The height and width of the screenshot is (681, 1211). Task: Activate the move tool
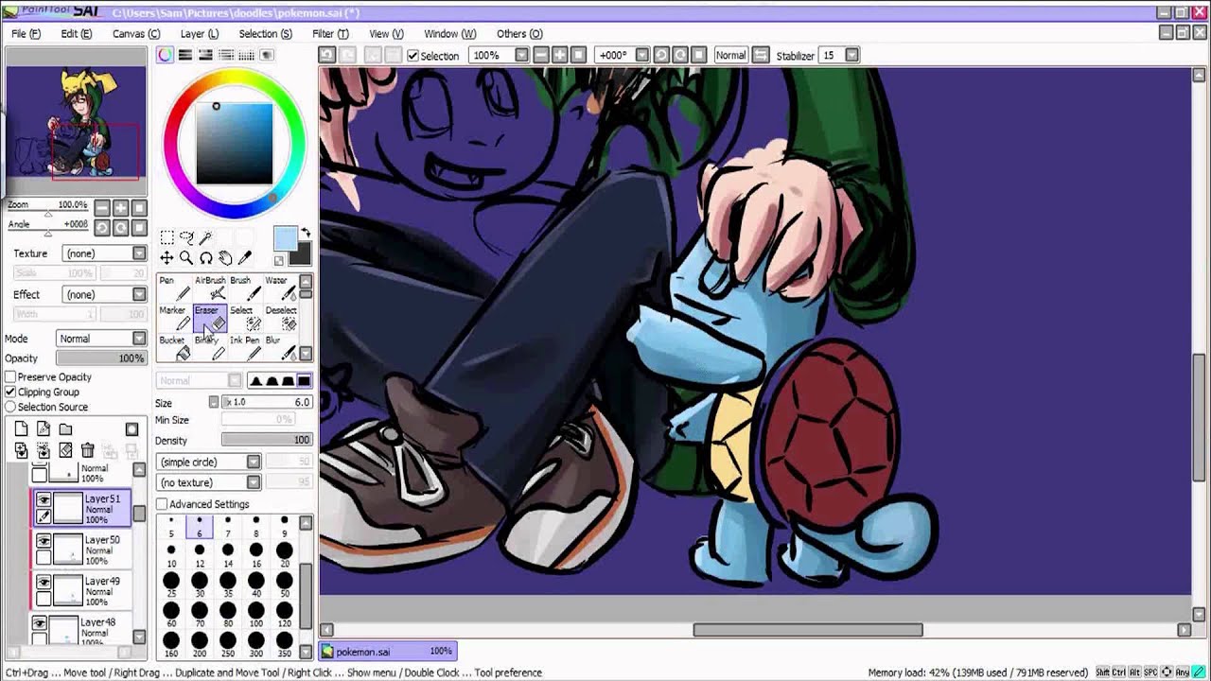tap(167, 257)
